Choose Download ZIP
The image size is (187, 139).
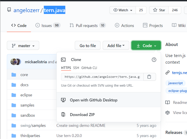tap(108, 115)
